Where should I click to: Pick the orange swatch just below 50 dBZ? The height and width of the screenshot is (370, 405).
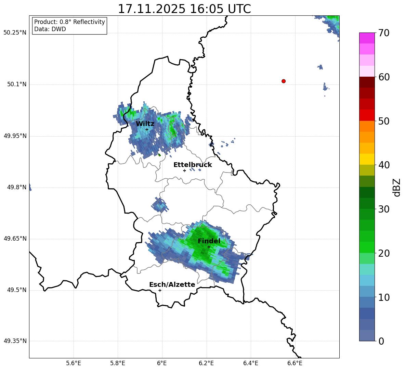point(367,126)
